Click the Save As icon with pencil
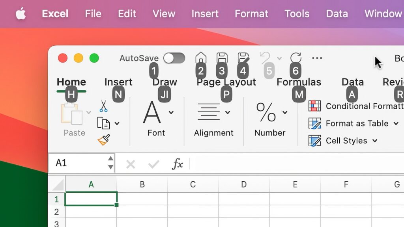 243,58
